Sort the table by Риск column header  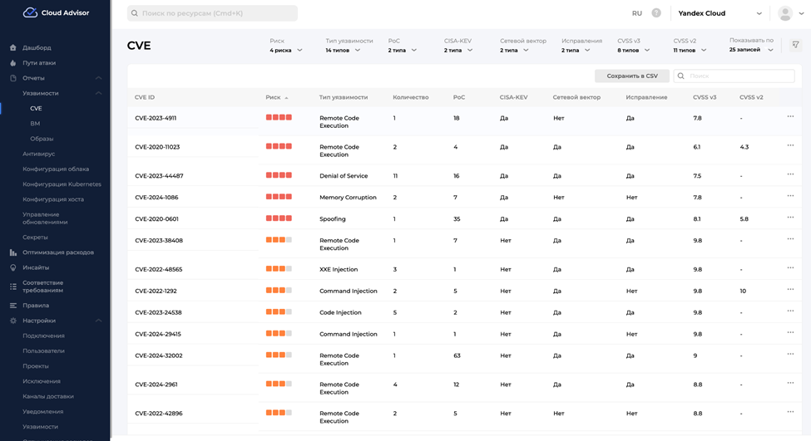[x=274, y=97]
